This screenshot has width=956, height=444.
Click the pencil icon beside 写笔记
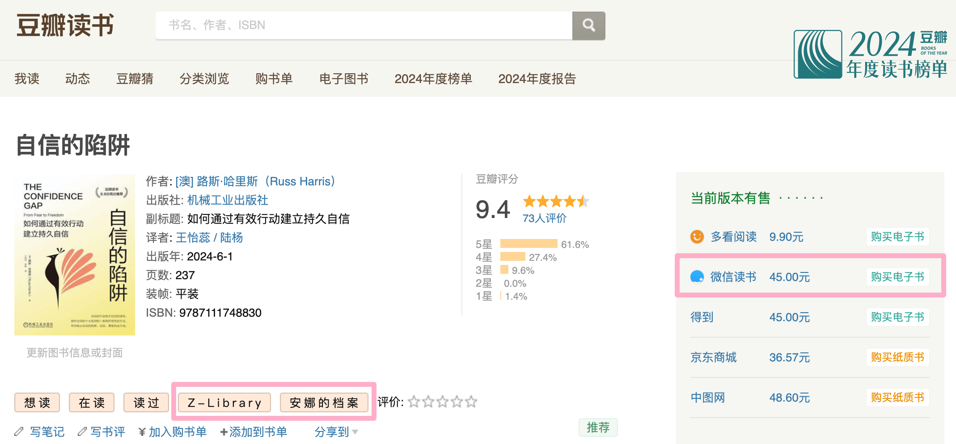click(x=19, y=431)
